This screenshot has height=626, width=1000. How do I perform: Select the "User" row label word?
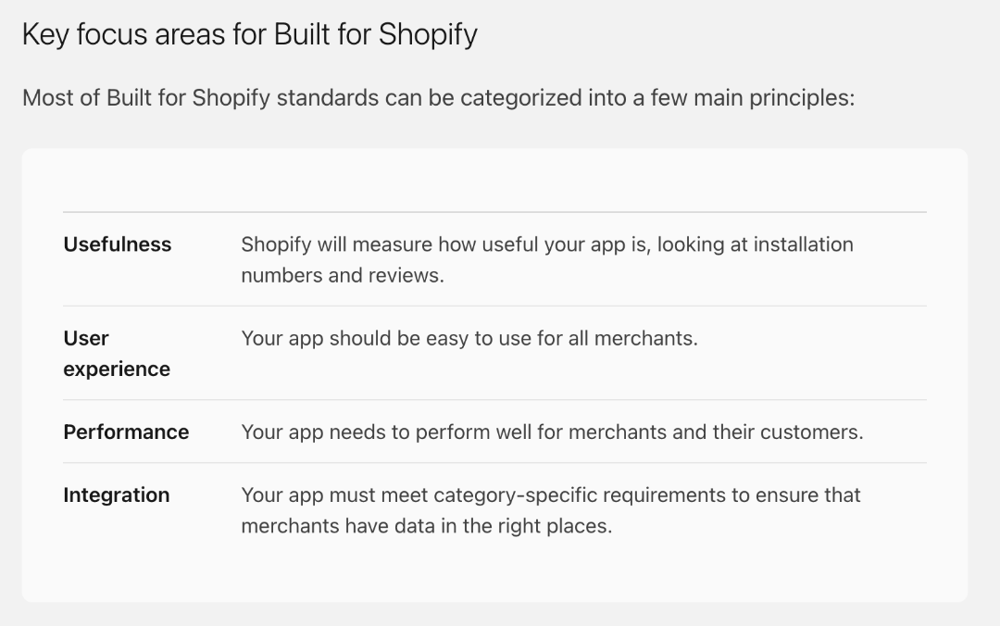[86, 338]
